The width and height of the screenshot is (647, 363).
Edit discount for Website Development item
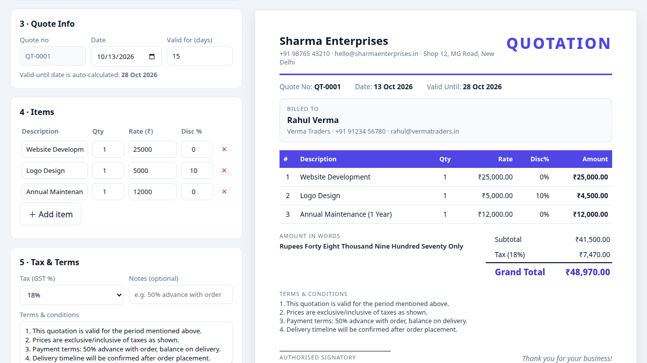[x=197, y=149]
